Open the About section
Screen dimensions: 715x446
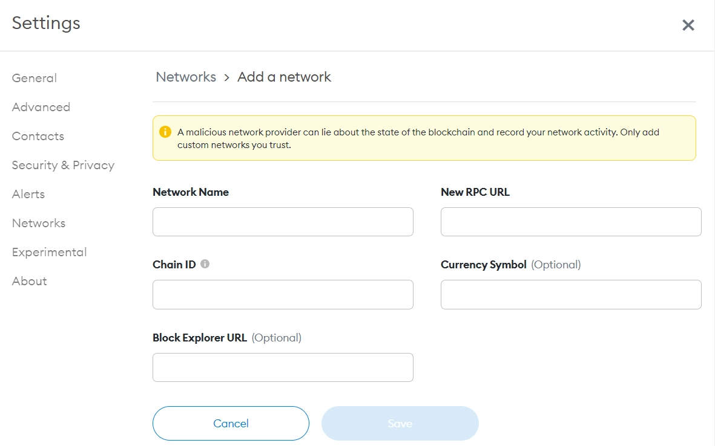30,281
